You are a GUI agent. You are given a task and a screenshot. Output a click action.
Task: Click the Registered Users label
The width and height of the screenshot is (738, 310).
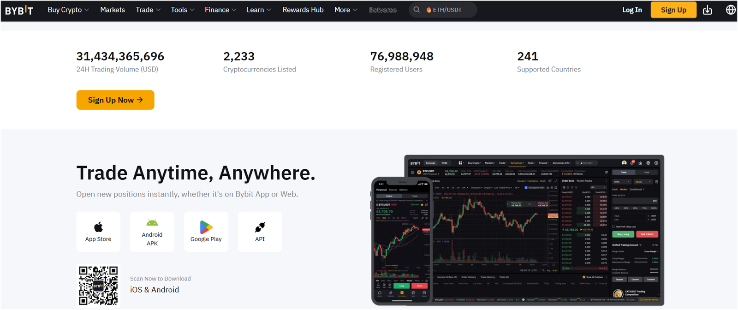click(396, 69)
